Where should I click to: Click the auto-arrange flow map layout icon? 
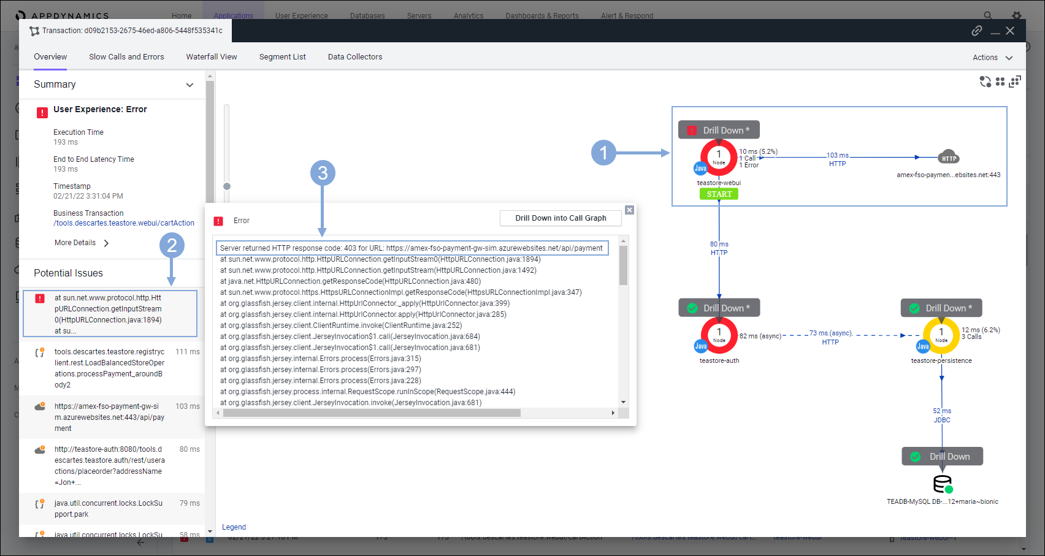[986, 82]
